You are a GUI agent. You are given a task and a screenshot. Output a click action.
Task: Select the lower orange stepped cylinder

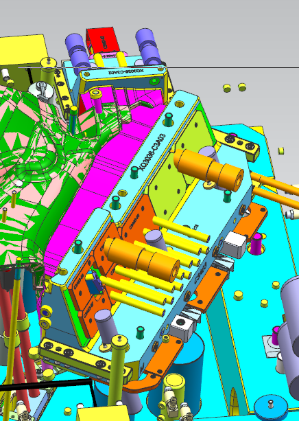[x=141, y=259]
